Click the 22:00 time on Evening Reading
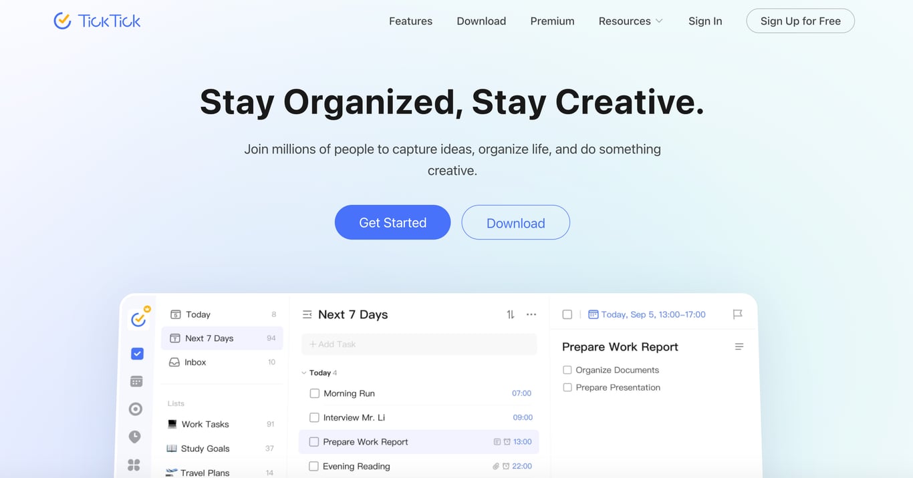 pos(522,466)
